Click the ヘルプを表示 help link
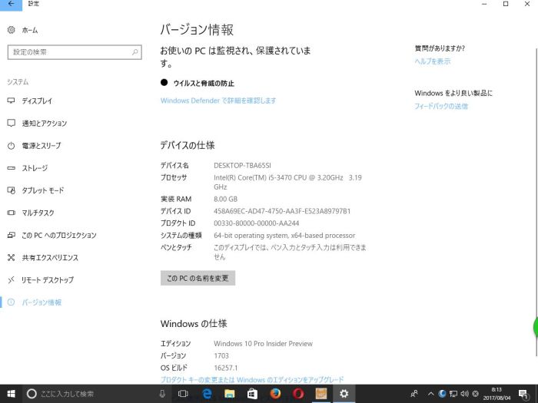The image size is (538, 403). pos(432,61)
